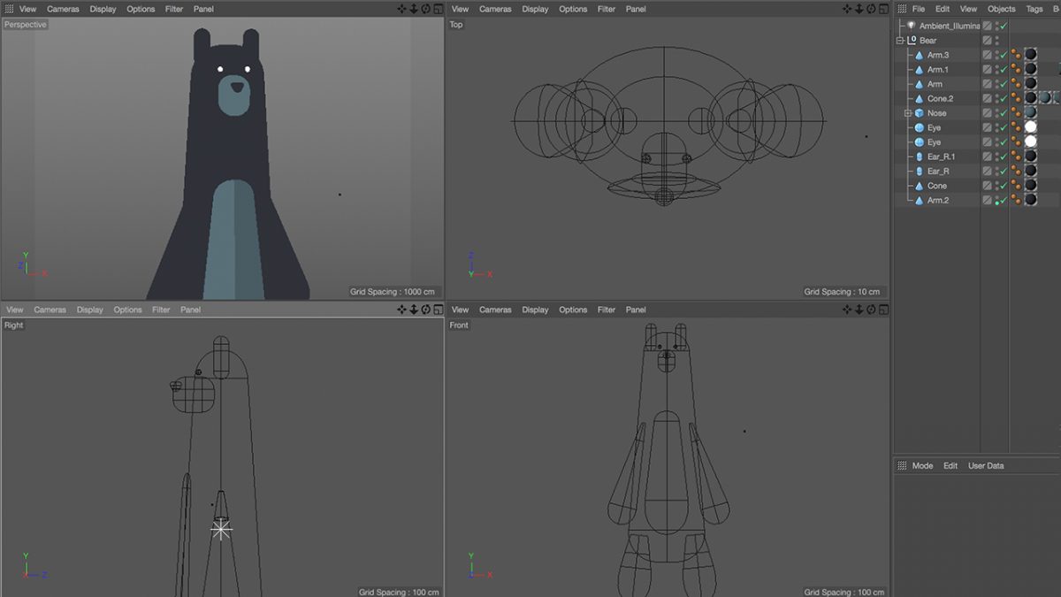Maximize the Front viewport with toggle icon

883,310
